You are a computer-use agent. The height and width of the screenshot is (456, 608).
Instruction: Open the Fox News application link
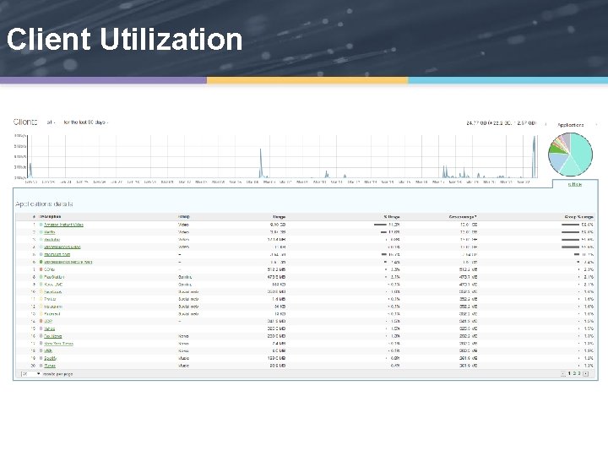pos(52,336)
